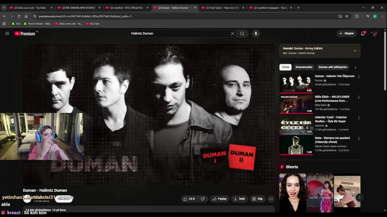
Task: Open the Nesrin Stream bookmark
Action: tap(38, 24)
